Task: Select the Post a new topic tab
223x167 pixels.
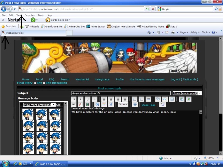Action: pos(34,33)
